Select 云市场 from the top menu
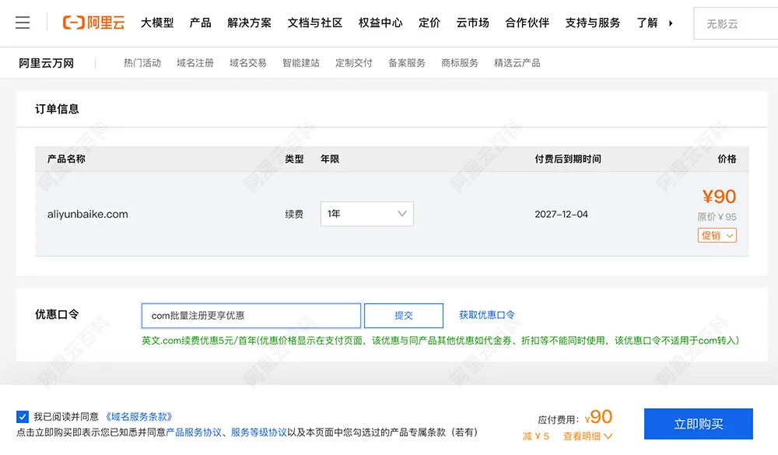 472,23
